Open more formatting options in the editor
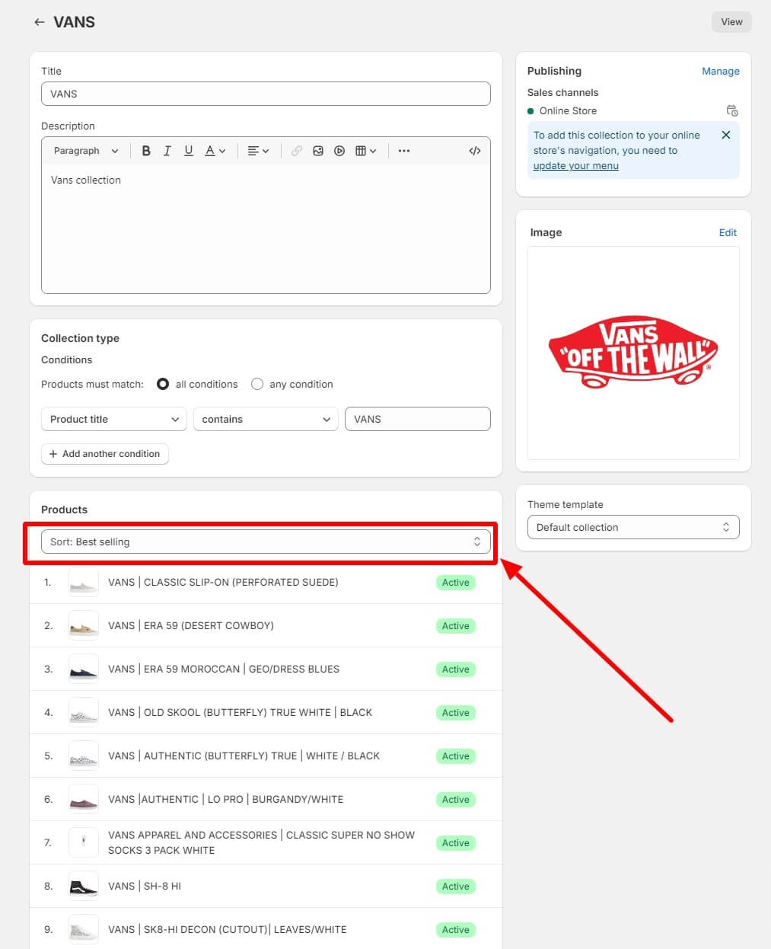771x949 pixels. [403, 150]
